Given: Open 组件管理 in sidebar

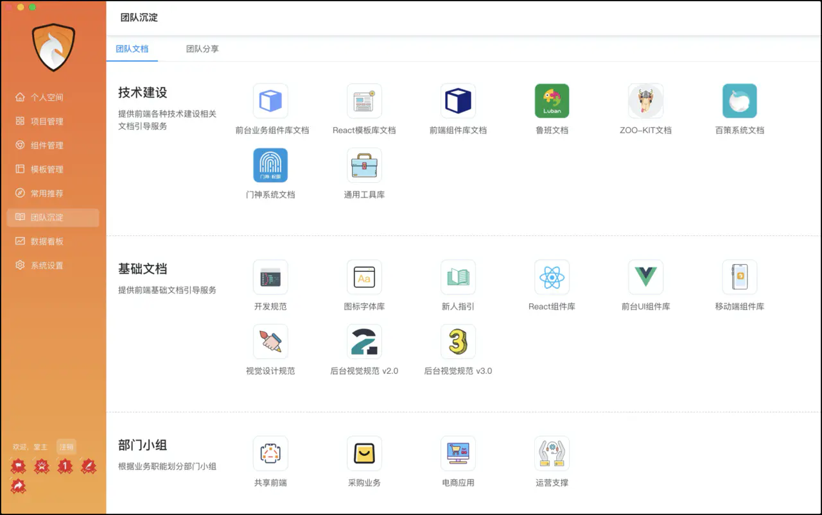Looking at the screenshot, I should tap(53, 146).
